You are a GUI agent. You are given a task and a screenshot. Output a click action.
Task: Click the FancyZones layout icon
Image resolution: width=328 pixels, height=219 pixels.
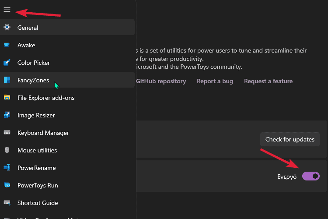pyautogui.click(x=7, y=80)
